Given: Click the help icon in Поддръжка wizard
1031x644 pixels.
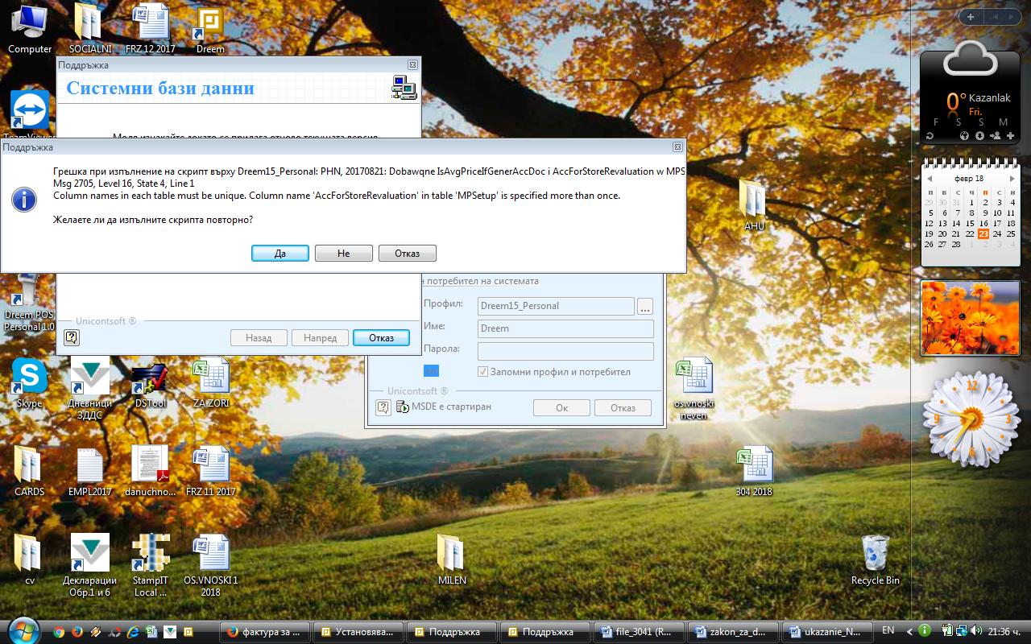Looking at the screenshot, I should click(x=71, y=337).
